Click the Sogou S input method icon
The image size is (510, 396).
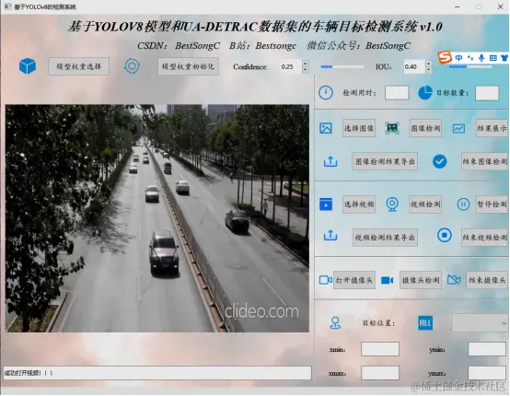[445, 58]
